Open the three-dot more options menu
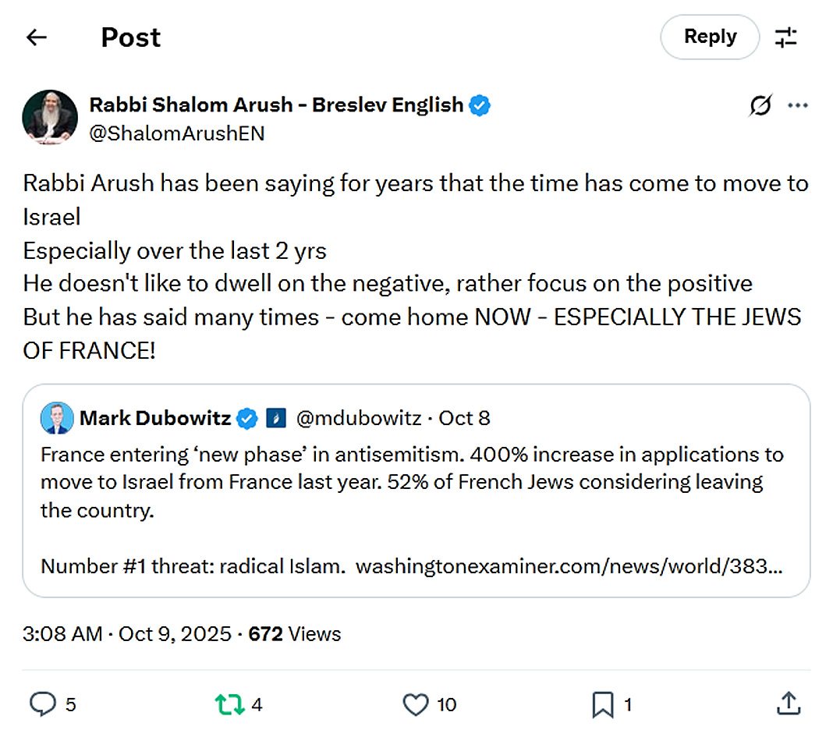The image size is (833, 737). (798, 105)
